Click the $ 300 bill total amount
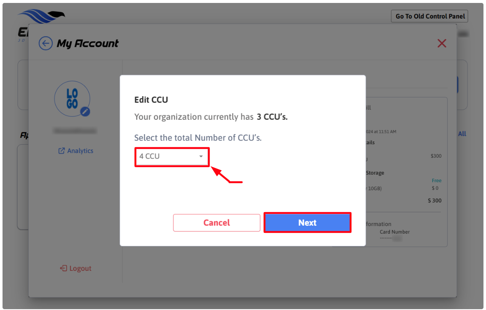This screenshot has height=310, width=486. (435, 201)
